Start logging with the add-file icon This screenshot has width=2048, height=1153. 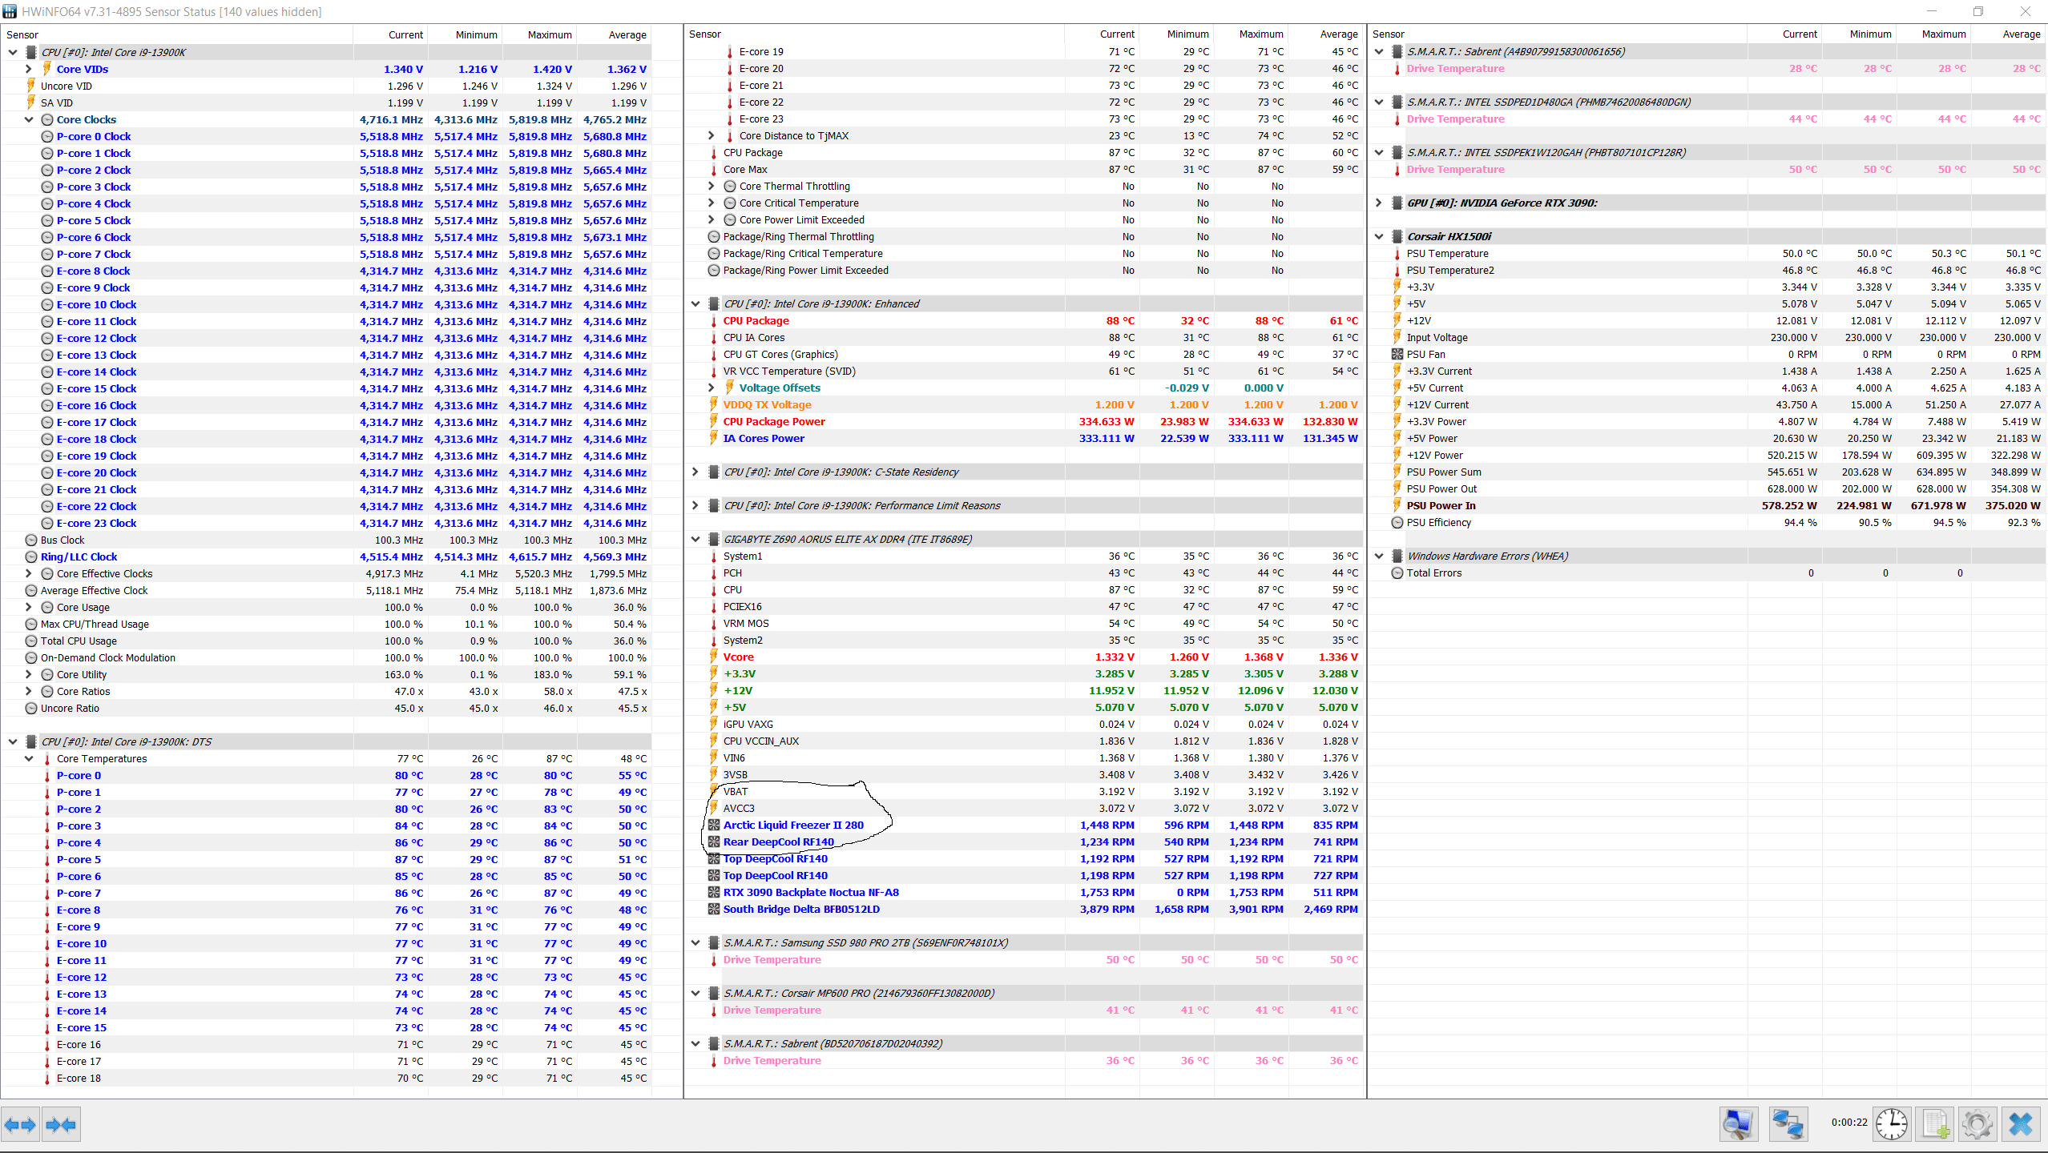[1935, 1124]
